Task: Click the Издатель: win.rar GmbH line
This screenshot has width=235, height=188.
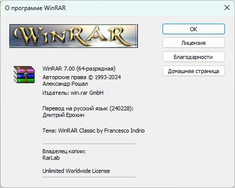Action: coord(73,93)
